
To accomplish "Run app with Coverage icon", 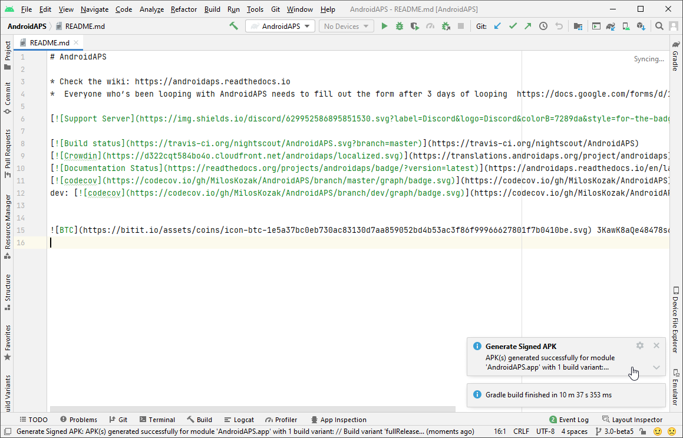I will (415, 26).
